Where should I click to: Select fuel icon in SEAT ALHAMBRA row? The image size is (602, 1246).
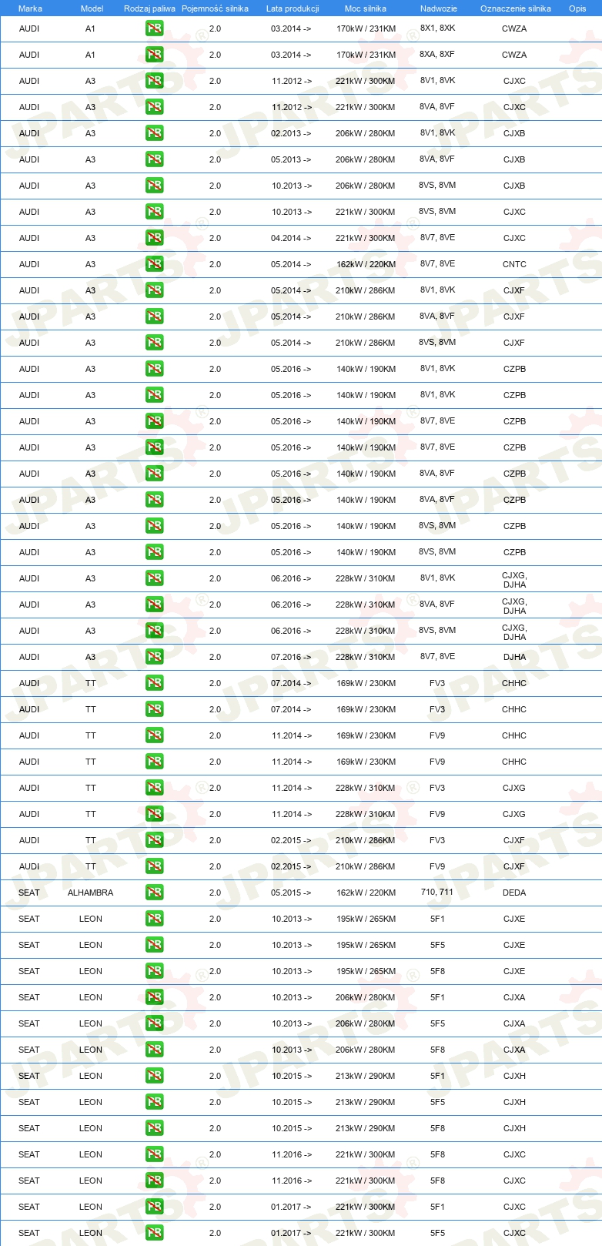pos(155,893)
